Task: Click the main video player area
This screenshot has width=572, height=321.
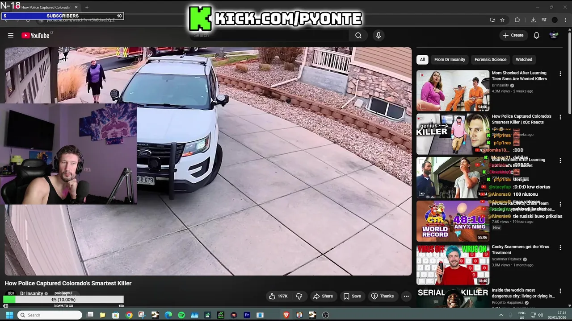Action: pyautogui.click(x=208, y=161)
